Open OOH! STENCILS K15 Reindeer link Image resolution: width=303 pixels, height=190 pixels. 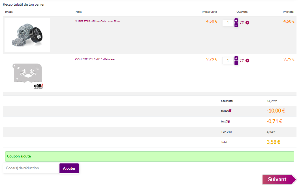pos(95,59)
